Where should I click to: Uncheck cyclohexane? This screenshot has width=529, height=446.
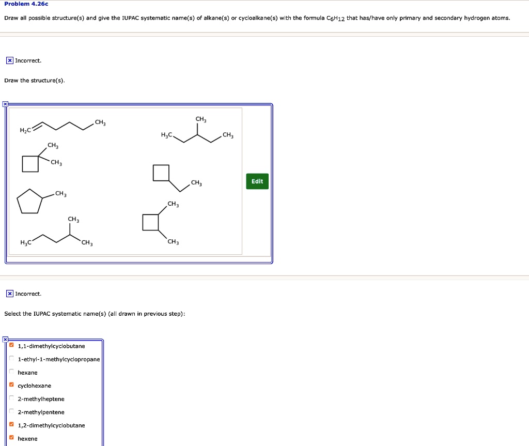pyautogui.click(x=11, y=386)
